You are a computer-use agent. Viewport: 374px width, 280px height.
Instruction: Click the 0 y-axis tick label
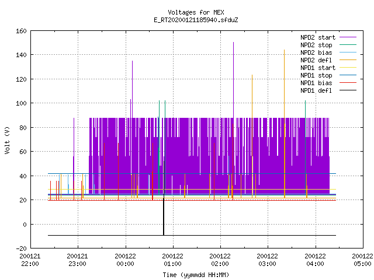(x=25, y=225)
